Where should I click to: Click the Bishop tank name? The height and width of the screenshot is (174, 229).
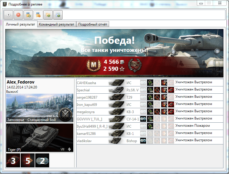pyautogui.click(x=132, y=141)
